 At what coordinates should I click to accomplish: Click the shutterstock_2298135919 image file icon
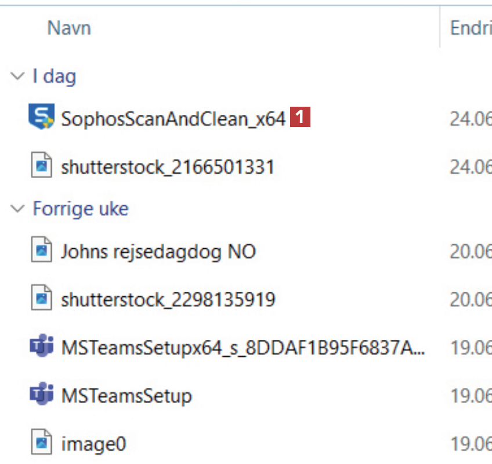tap(41, 299)
